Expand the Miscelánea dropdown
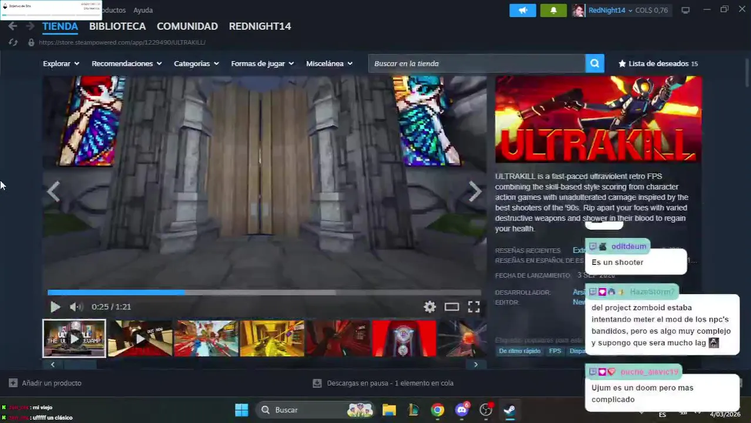Viewport: 751px width, 423px height. click(329, 63)
